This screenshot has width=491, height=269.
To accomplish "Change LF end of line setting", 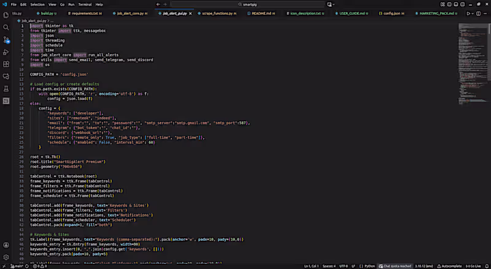I will click(354, 266).
